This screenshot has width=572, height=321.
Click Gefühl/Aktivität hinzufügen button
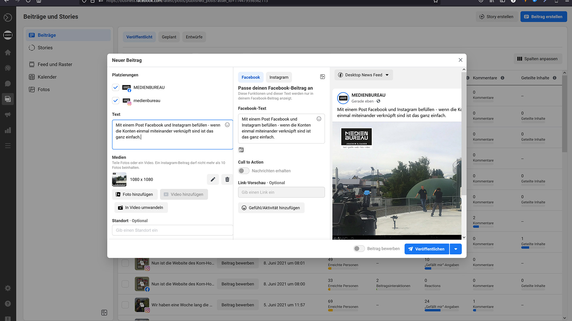click(271, 208)
